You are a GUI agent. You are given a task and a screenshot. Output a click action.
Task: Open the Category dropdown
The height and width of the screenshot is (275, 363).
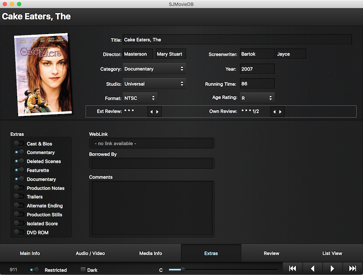point(154,69)
